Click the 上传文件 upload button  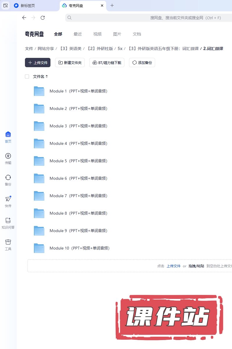coord(38,63)
